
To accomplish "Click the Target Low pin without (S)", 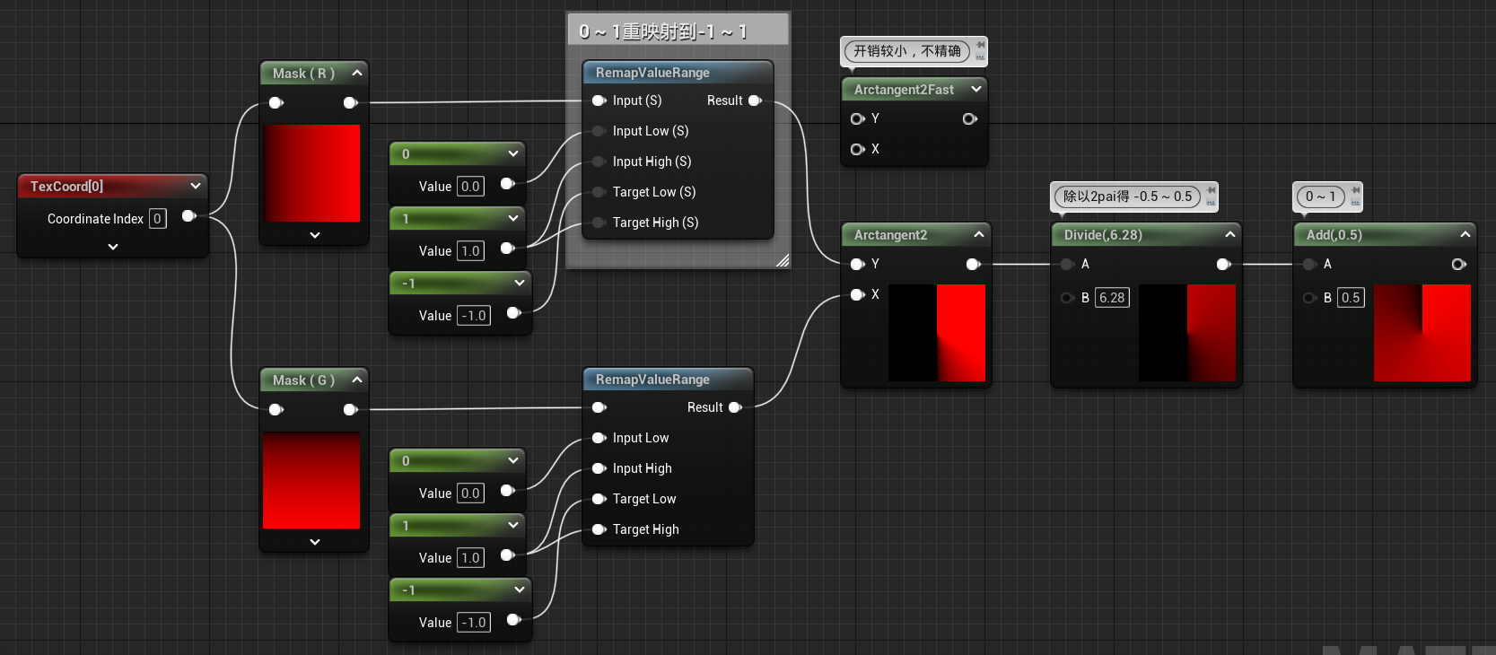I will point(599,499).
